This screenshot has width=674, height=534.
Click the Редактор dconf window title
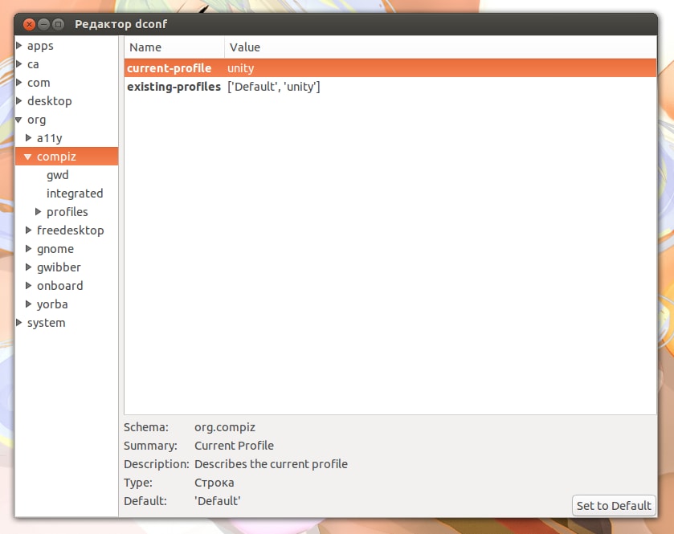point(121,24)
